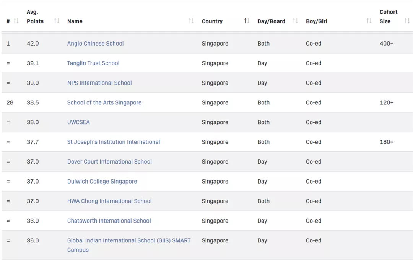Click the 38.5 points cell

(x=33, y=102)
